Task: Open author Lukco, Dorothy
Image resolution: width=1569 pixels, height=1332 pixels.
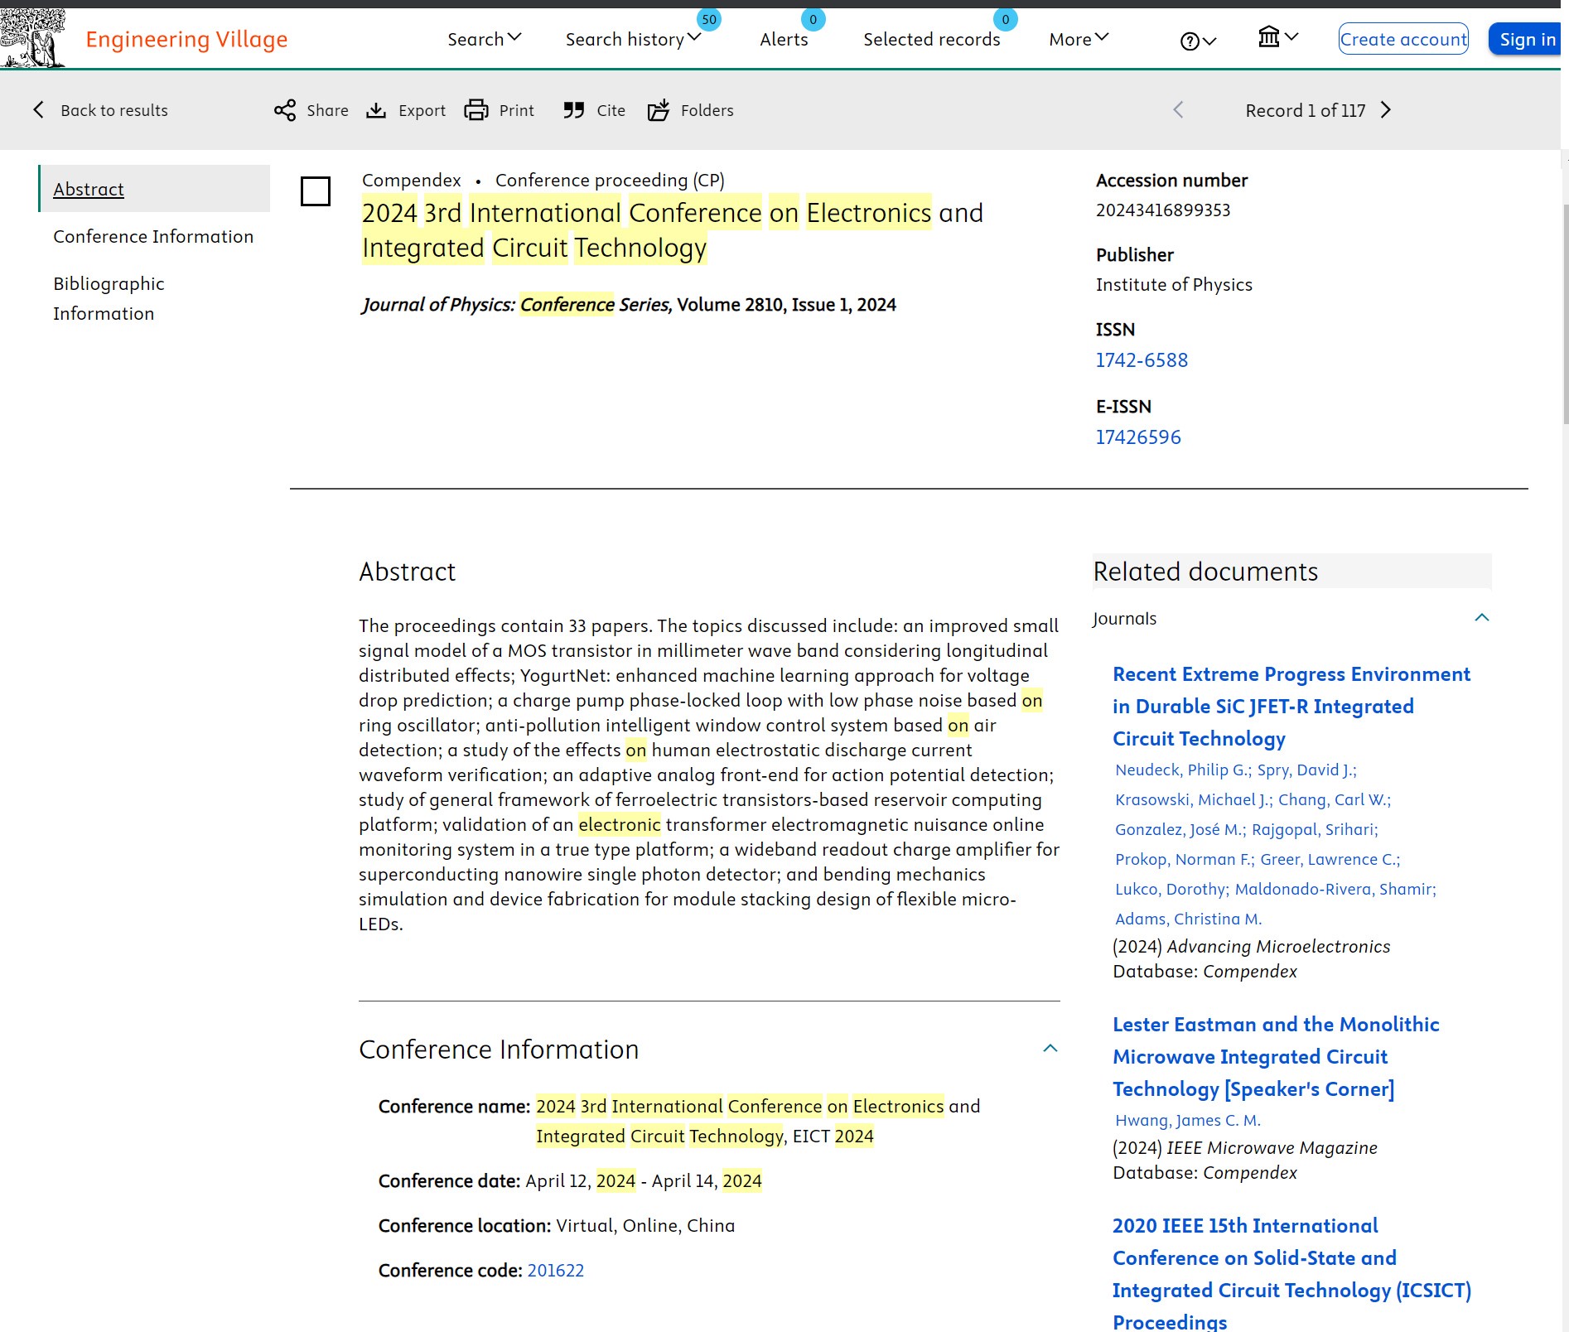Action: 1171,889
